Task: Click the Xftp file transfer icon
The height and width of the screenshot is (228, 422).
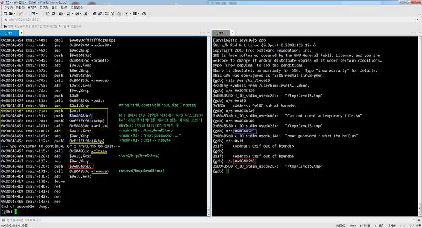Action: (95, 13)
